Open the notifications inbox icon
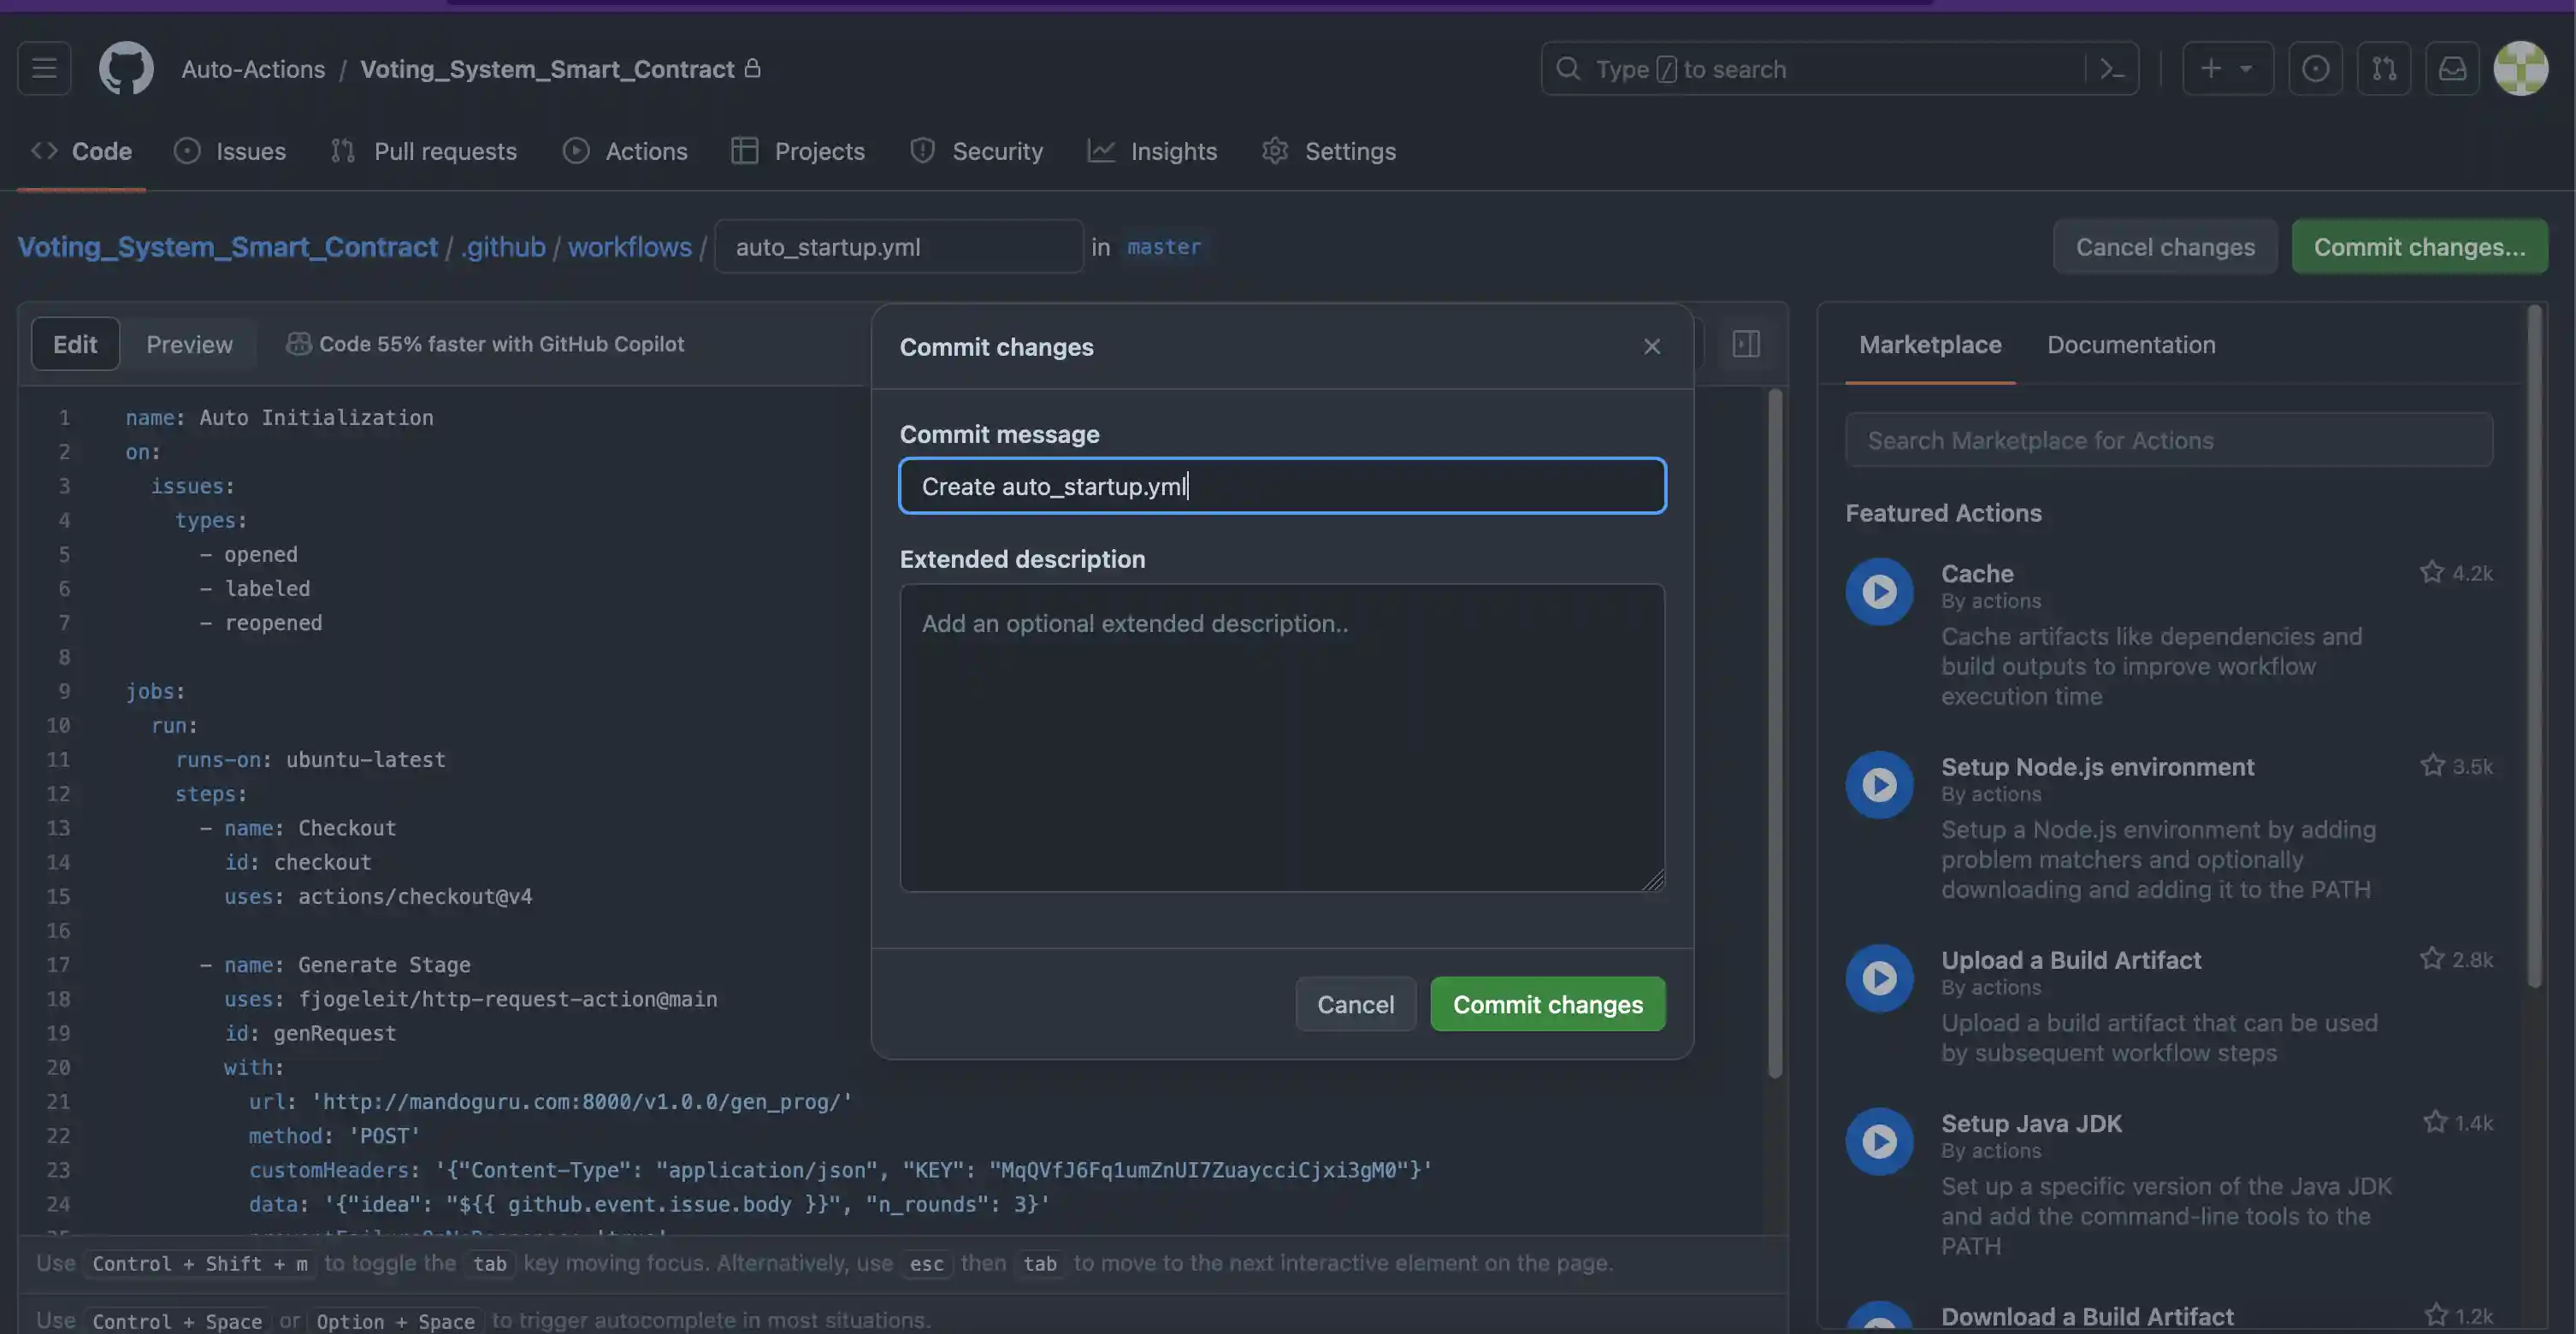 pyautogui.click(x=2452, y=68)
